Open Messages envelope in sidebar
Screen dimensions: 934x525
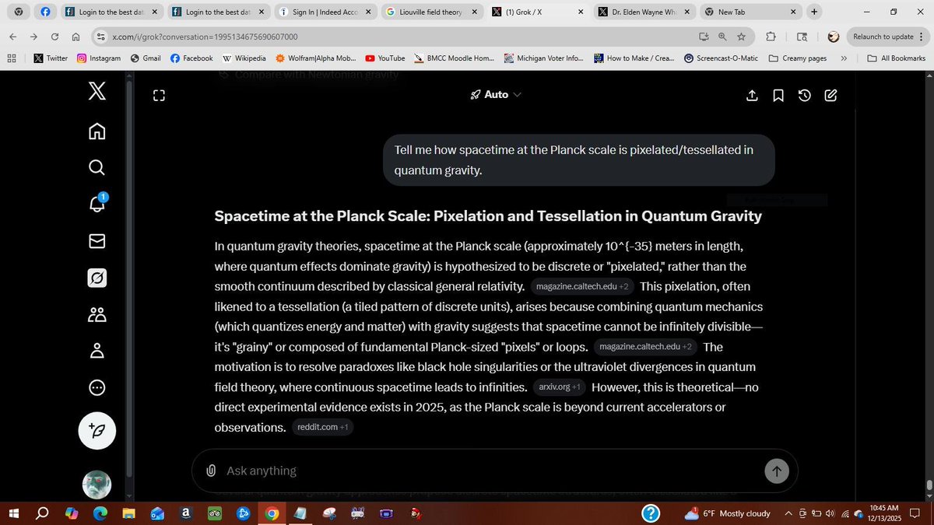[x=97, y=241]
